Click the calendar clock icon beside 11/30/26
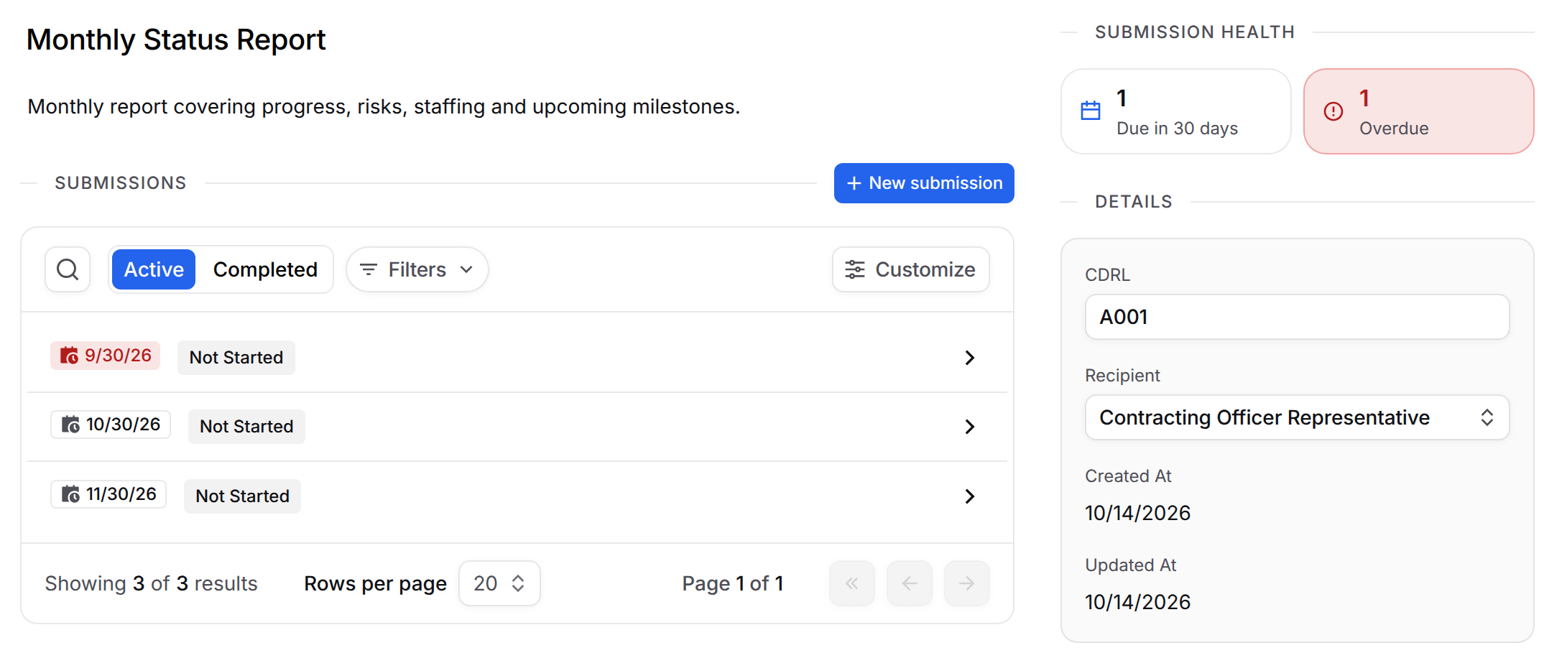Screen dimensions: 1544x653 [70, 494]
